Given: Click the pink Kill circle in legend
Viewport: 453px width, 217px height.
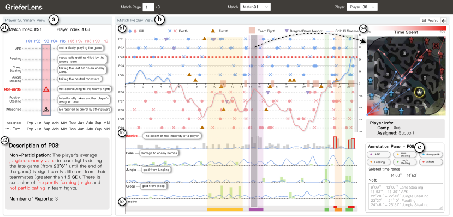Looking at the screenshot, I should pyautogui.click(x=135, y=31).
